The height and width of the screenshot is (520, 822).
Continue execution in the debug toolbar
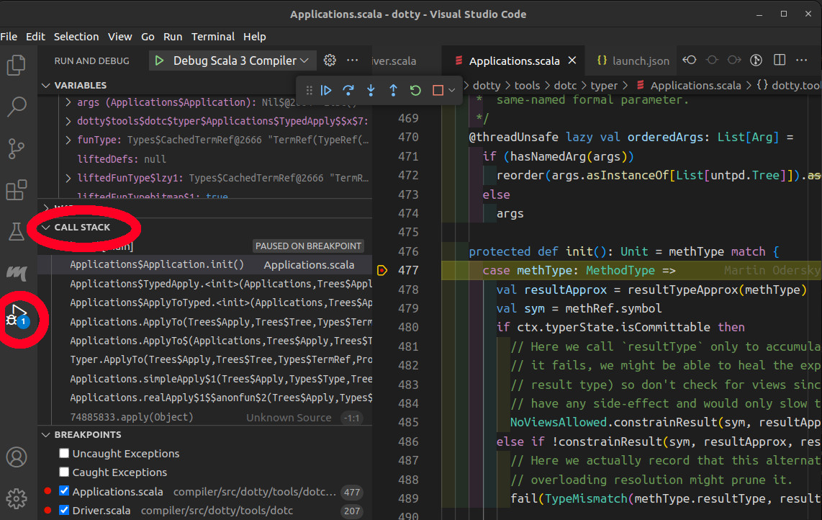click(x=326, y=90)
